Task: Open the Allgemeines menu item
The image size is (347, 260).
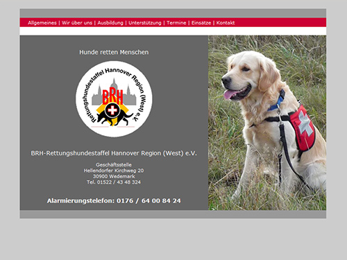Action: 42,23
